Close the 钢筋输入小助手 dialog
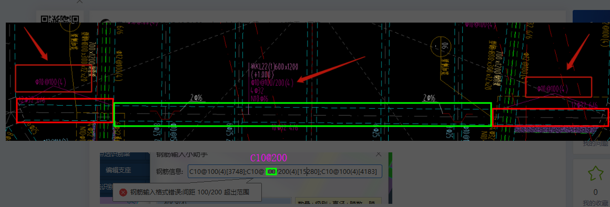This screenshot has width=610, height=207. tap(379, 154)
